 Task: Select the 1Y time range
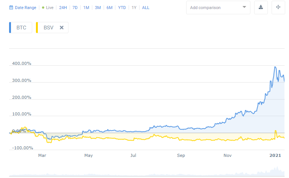click(134, 8)
